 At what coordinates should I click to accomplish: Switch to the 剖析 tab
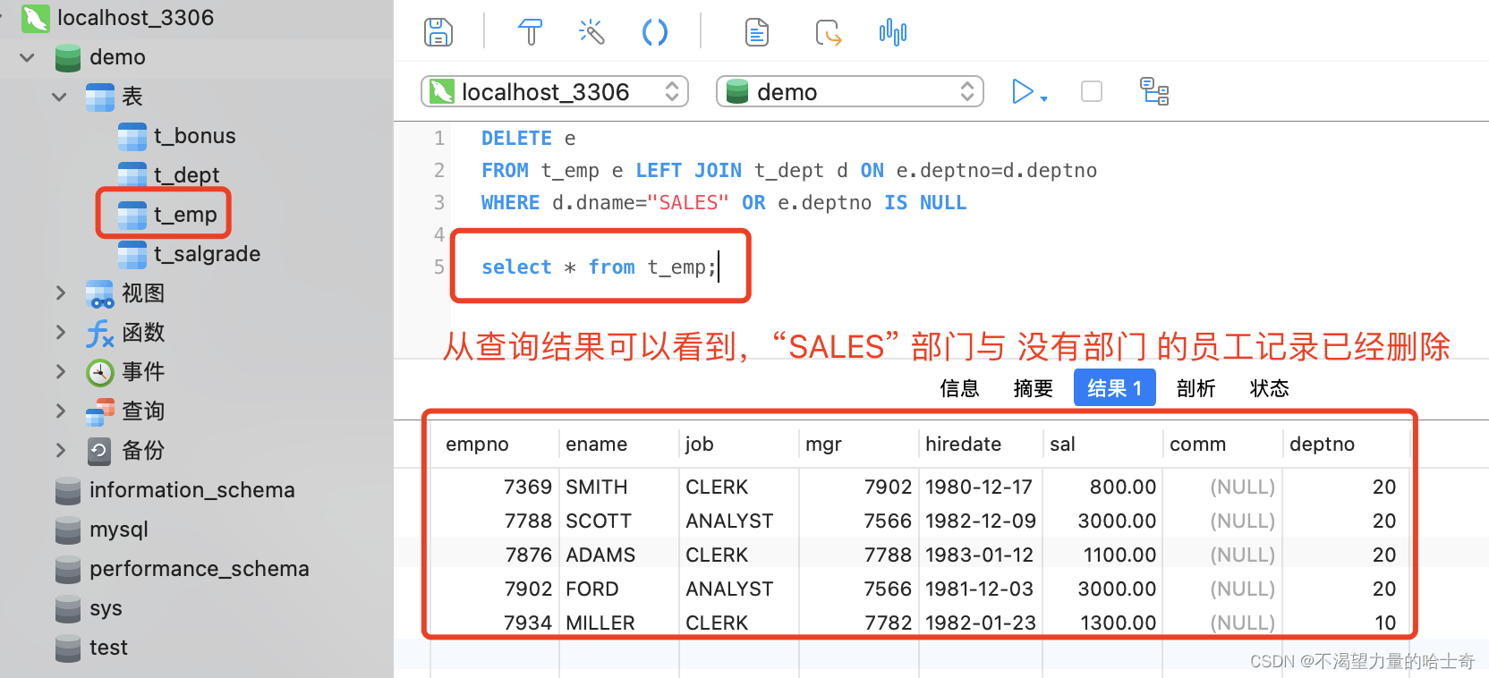pos(1195,388)
